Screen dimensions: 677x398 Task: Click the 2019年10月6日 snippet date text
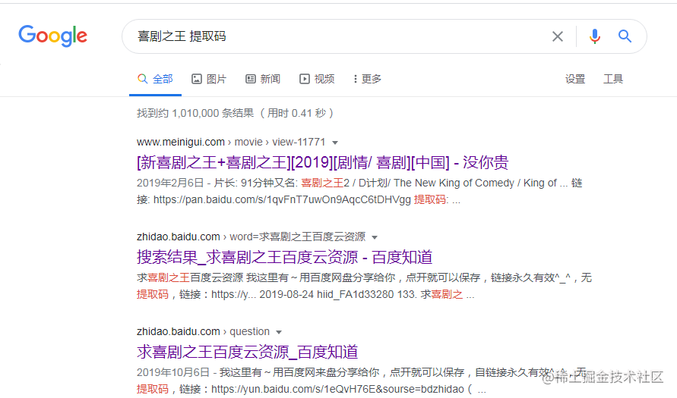[x=173, y=372]
